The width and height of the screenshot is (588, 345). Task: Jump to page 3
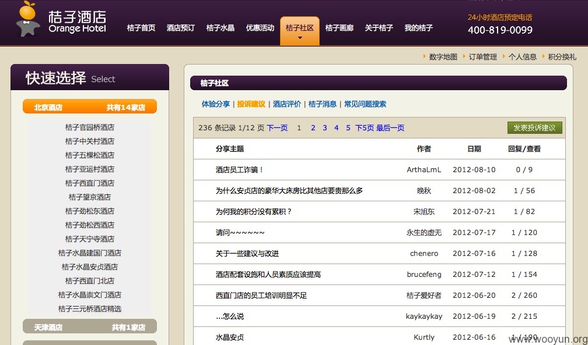(325, 128)
